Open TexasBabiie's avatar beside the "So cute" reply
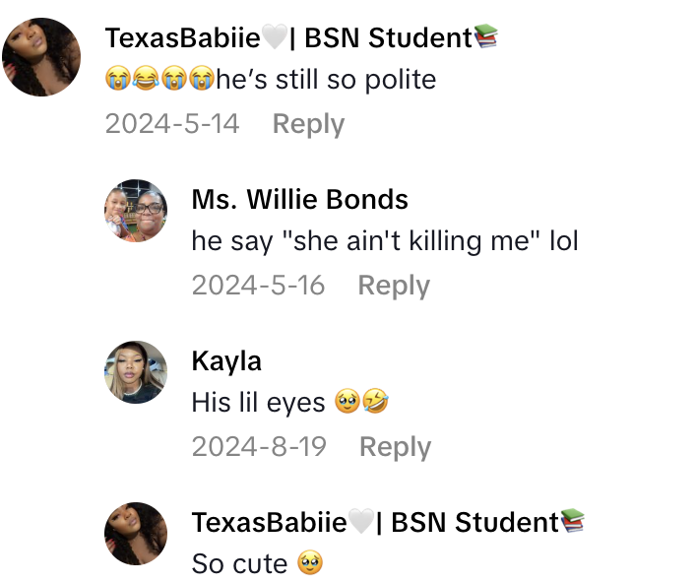The width and height of the screenshot is (695, 583). coord(136,534)
